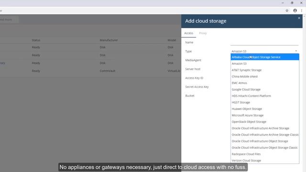Click the Name input field
The width and height of the screenshot is (306, 172).
[264, 43]
